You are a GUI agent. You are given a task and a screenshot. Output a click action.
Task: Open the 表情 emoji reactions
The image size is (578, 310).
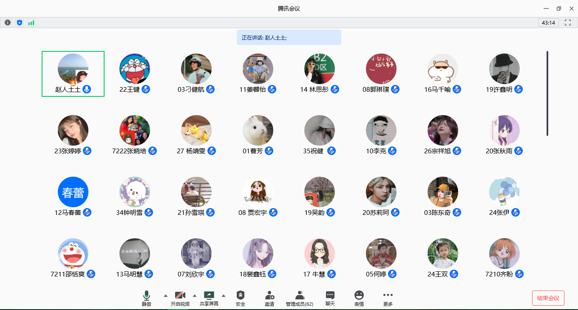pos(359,299)
